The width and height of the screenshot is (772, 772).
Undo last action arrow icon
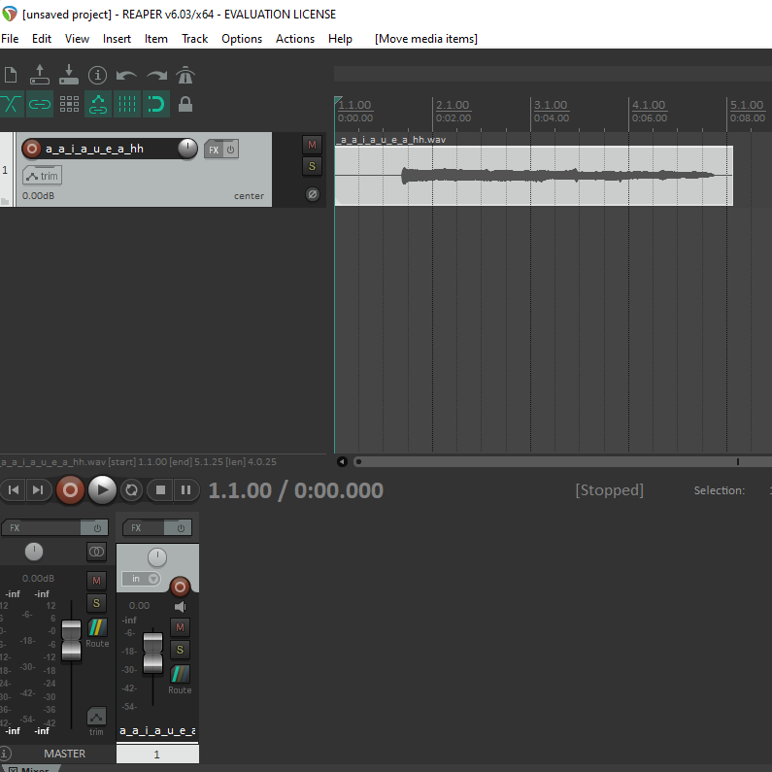point(126,76)
